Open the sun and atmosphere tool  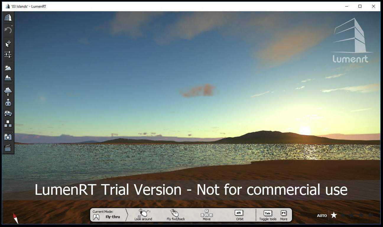(8, 68)
